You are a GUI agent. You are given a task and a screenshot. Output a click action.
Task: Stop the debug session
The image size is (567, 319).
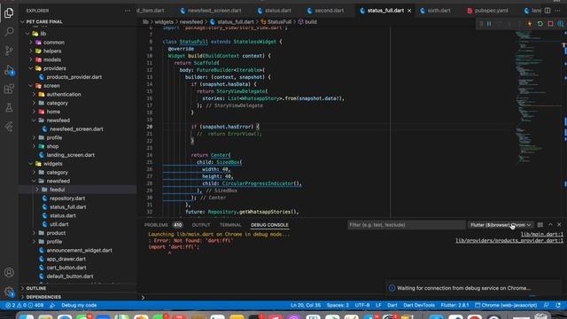click(x=550, y=24)
